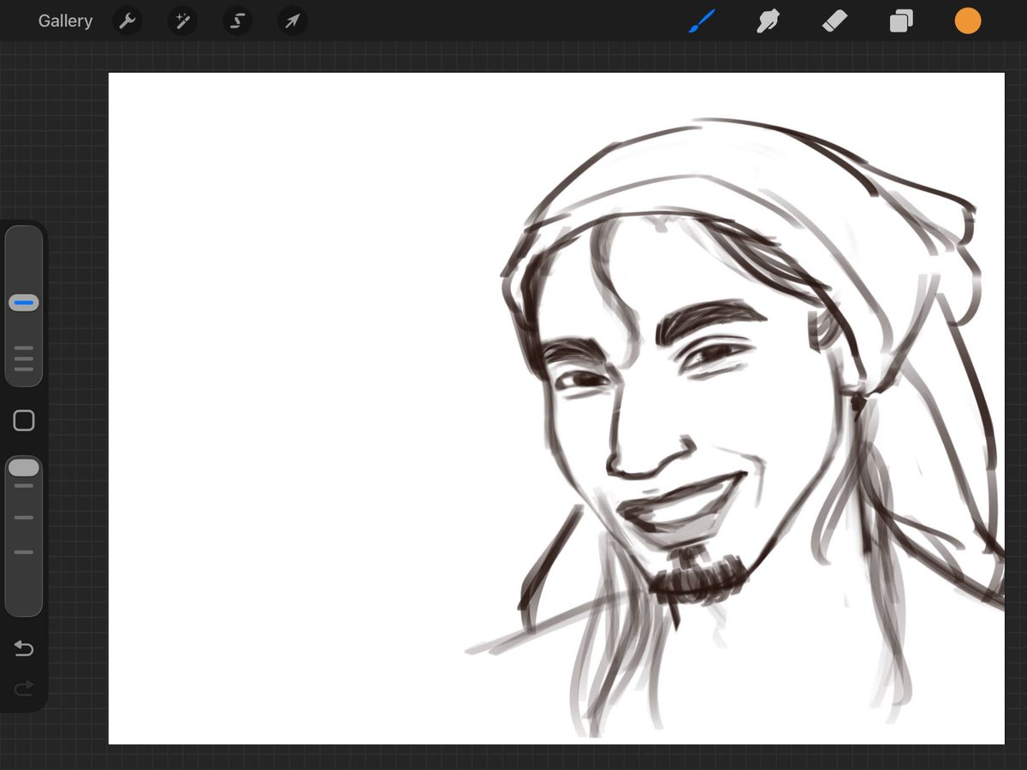Open the Layers panel
The height and width of the screenshot is (770, 1027).
901,21
